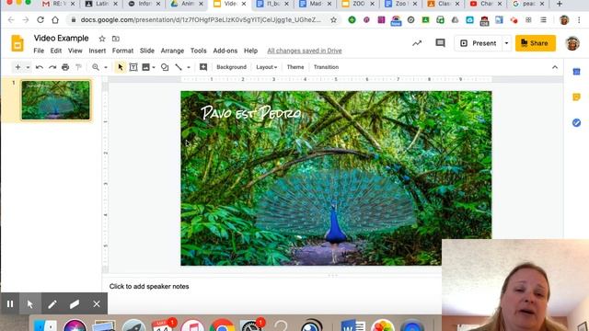Viewport: 589px width, 331px height.
Task: Open the new slide layout dropdown arrow
Action: (x=28, y=67)
